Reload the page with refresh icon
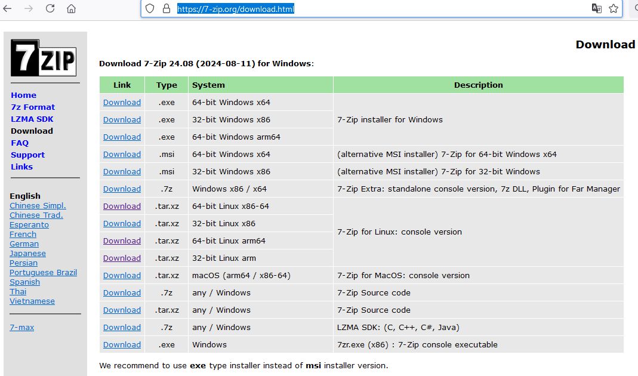This screenshot has height=376, width=638. [x=50, y=9]
